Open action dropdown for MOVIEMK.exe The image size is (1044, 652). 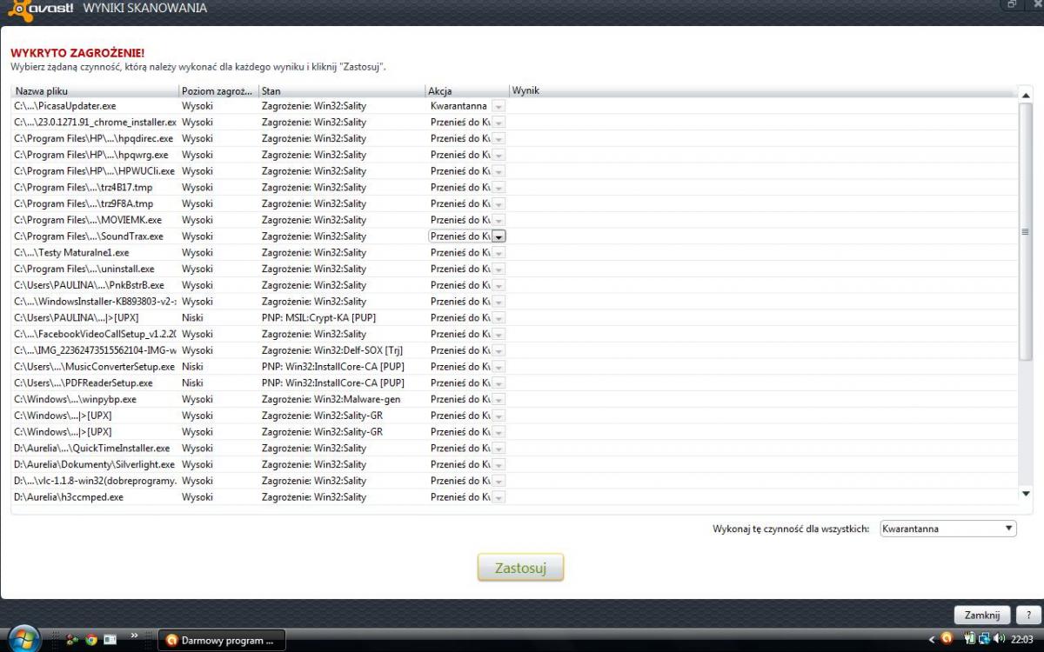pyautogui.click(x=499, y=220)
